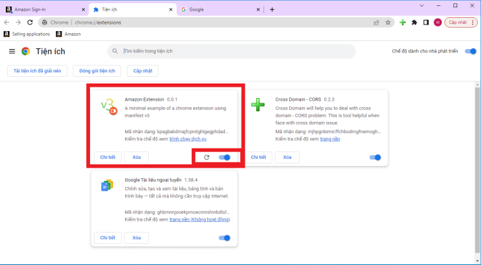The height and width of the screenshot is (265, 481).
Task: Bookmark this page with the star icon
Action: point(388,23)
